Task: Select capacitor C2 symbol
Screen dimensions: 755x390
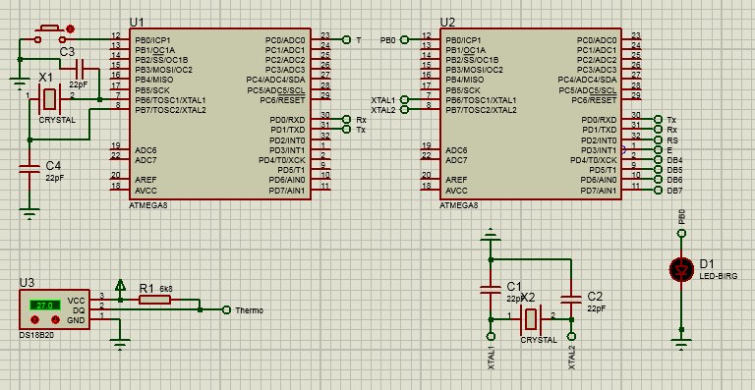Action: click(x=571, y=299)
